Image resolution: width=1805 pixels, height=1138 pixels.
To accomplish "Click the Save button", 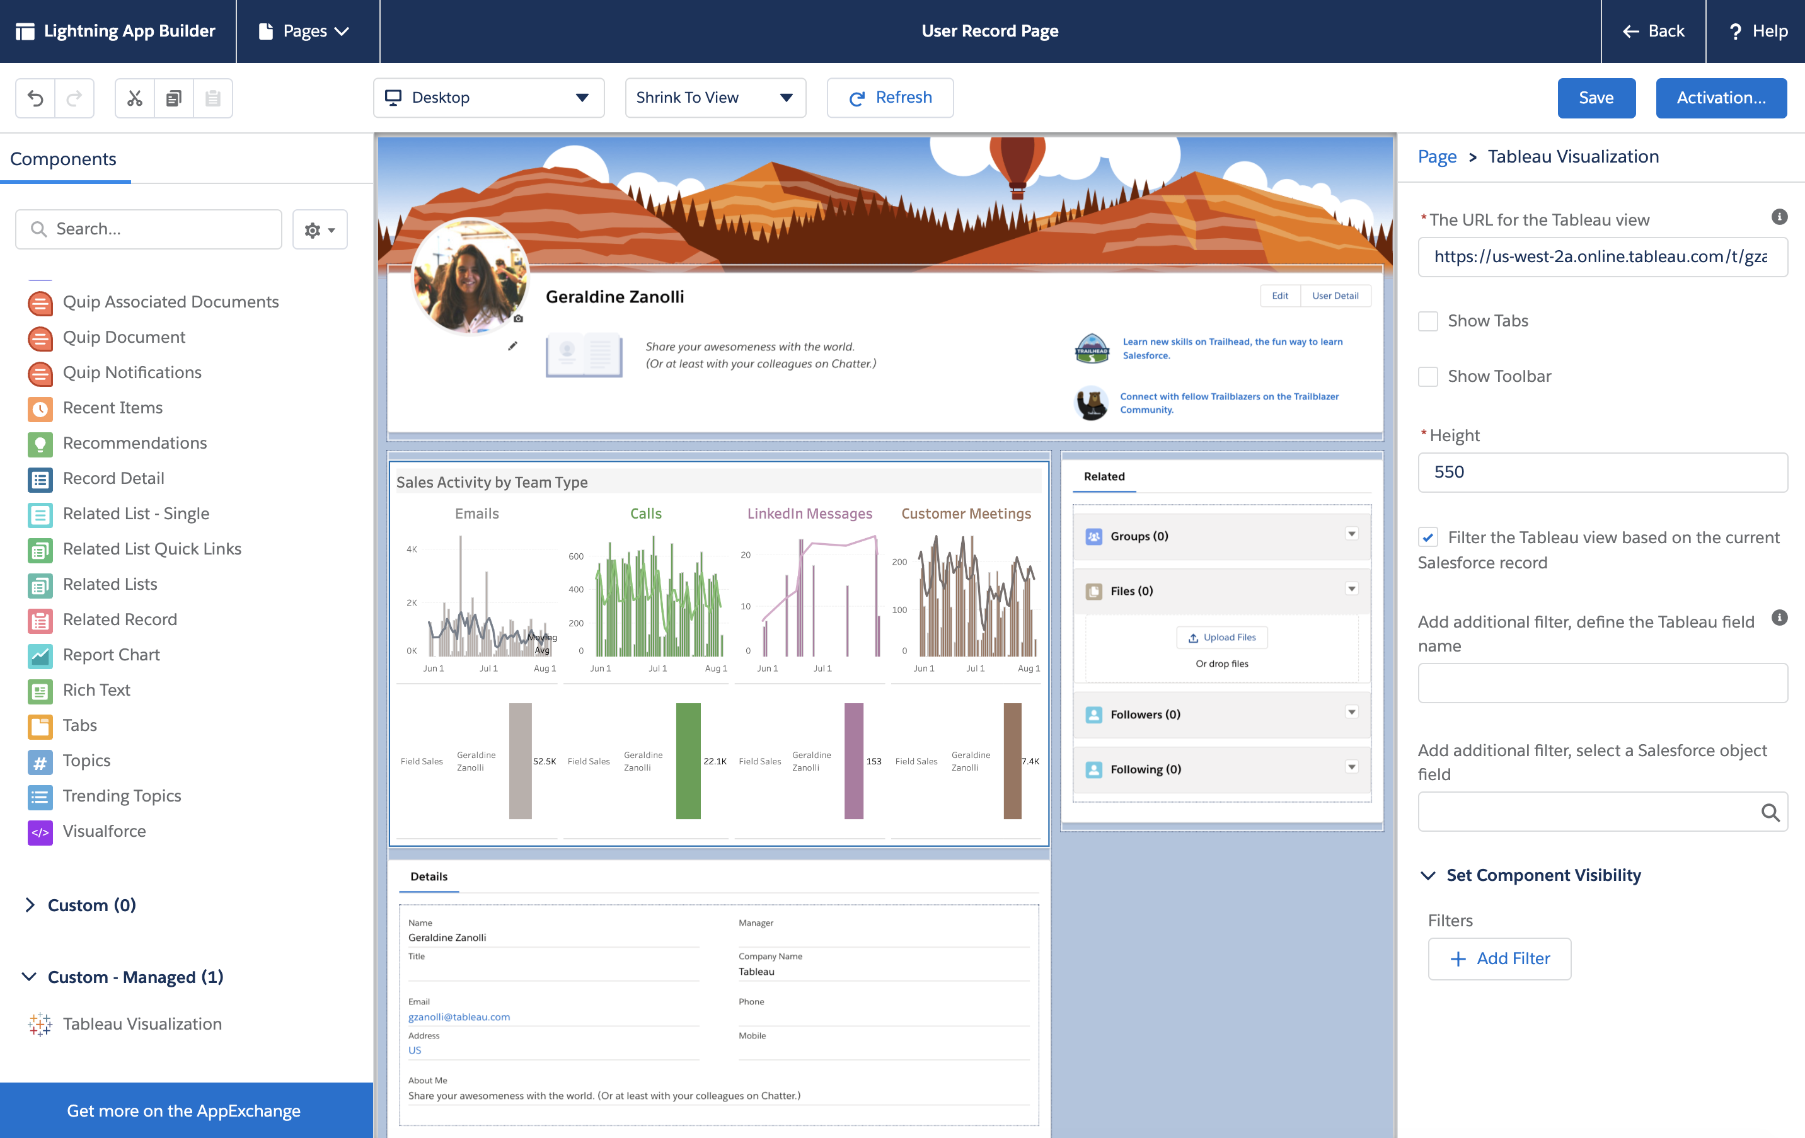I will pos(1596,98).
